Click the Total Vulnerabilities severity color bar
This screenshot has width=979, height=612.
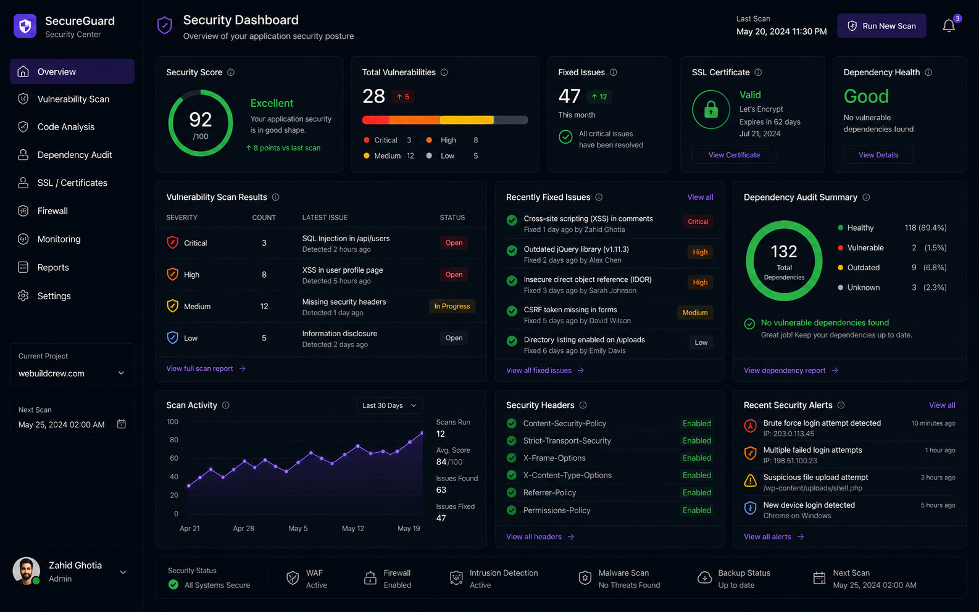[445, 120]
